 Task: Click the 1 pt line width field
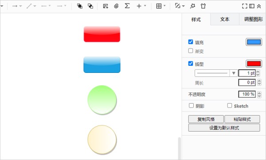pos(247,73)
